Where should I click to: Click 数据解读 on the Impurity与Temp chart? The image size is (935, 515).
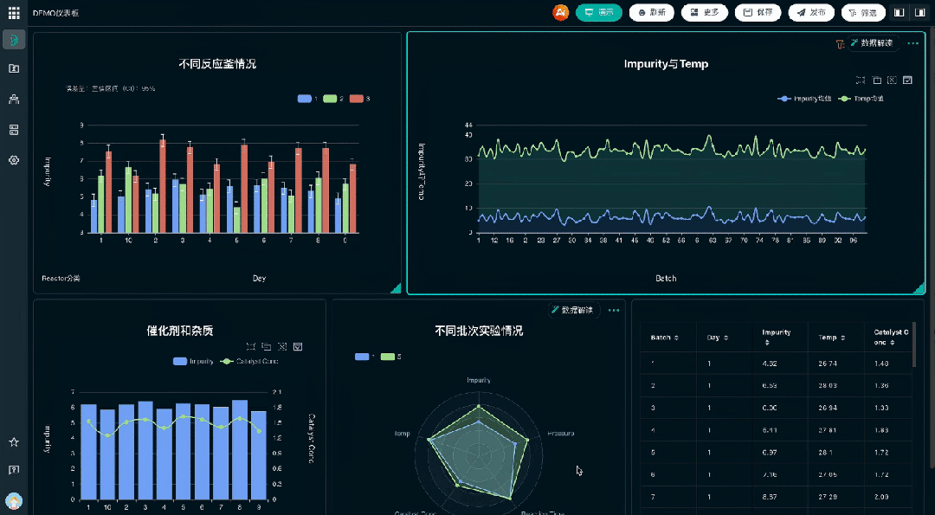coord(873,43)
